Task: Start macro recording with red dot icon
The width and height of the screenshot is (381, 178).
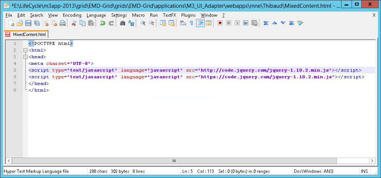Action: coord(220,23)
